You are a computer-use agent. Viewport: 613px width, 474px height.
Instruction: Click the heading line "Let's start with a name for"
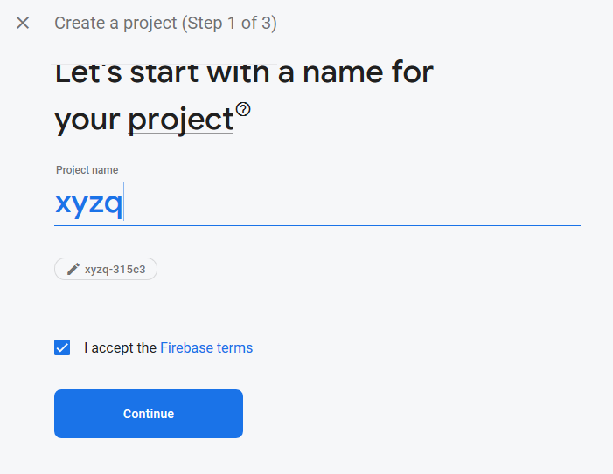coord(244,72)
